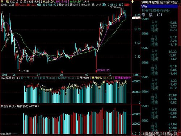Click the 類股營收(1) sub-chart title

coord(8,106)
